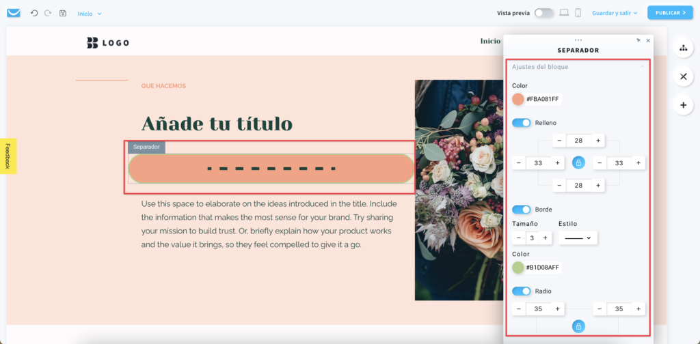Disable the Relleno toggle
The width and height of the screenshot is (700, 344).
(x=522, y=123)
